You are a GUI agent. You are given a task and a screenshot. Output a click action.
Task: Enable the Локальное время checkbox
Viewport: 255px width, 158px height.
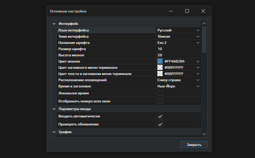point(160,93)
